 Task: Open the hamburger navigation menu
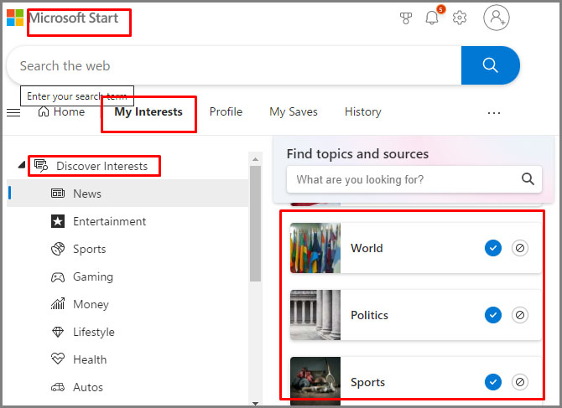13,113
